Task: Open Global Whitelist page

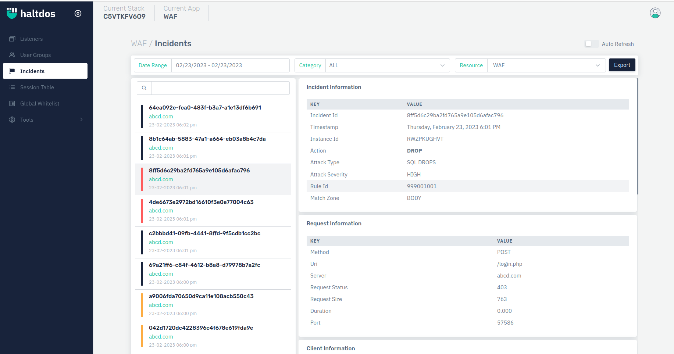Action: click(x=45, y=103)
